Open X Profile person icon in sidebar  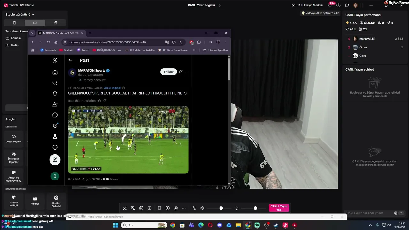[x=55, y=136]
